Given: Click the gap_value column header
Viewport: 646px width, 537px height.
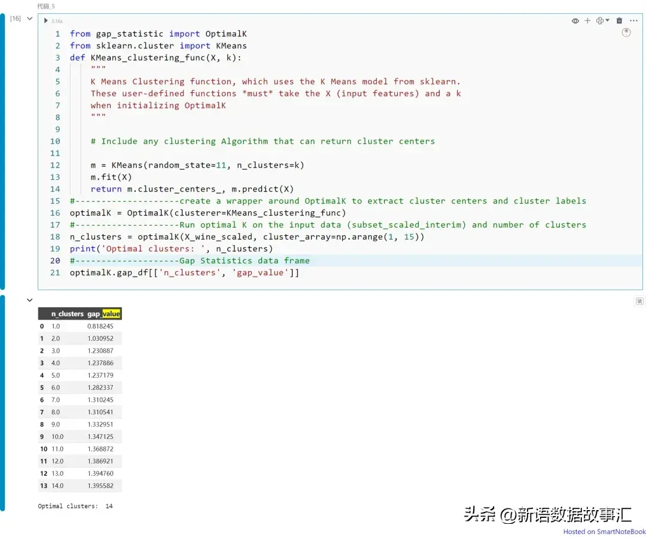Looking at the screenshot, I should click(103, 314).
